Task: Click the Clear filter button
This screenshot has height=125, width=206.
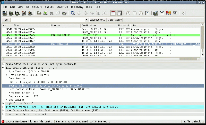Action: (x=110, y=20)
